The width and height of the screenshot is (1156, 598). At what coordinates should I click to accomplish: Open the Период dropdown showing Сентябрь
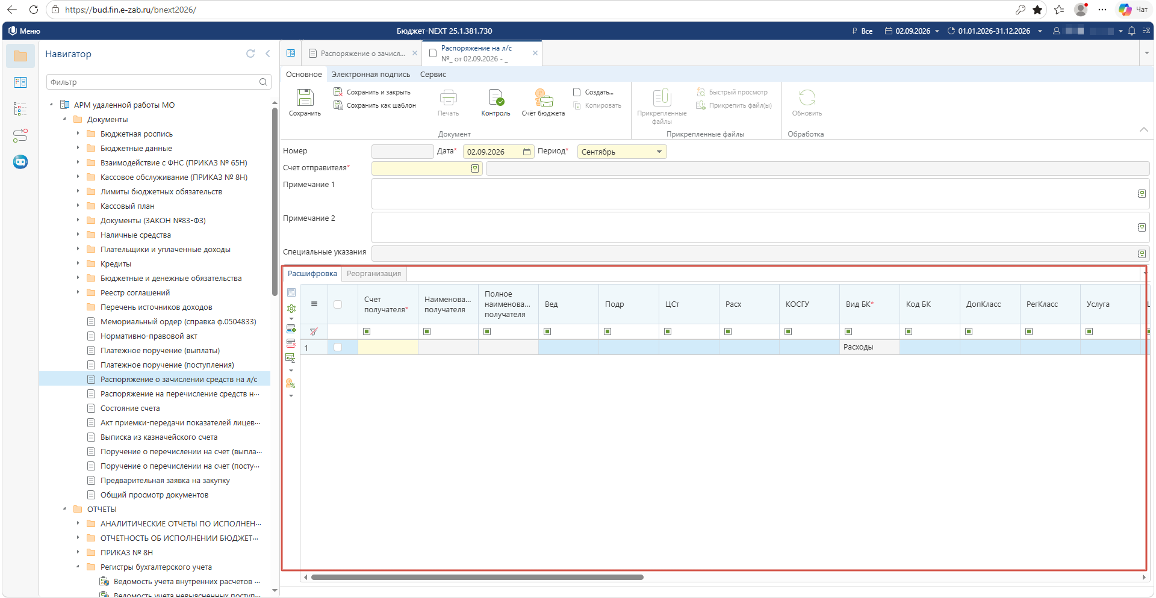pos(622,152)
